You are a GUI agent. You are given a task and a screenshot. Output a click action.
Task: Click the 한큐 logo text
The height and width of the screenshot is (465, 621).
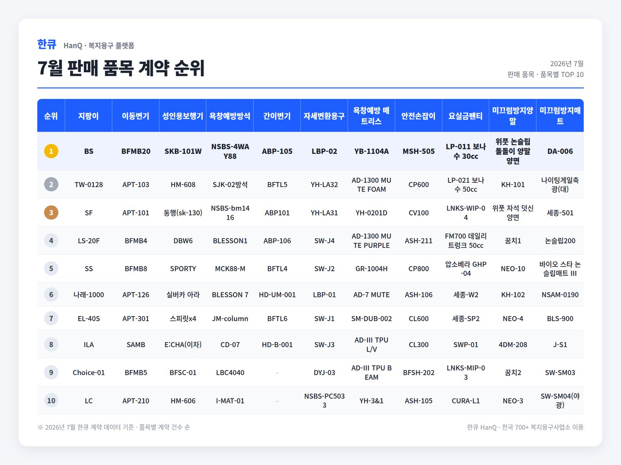tap(47, 44)
